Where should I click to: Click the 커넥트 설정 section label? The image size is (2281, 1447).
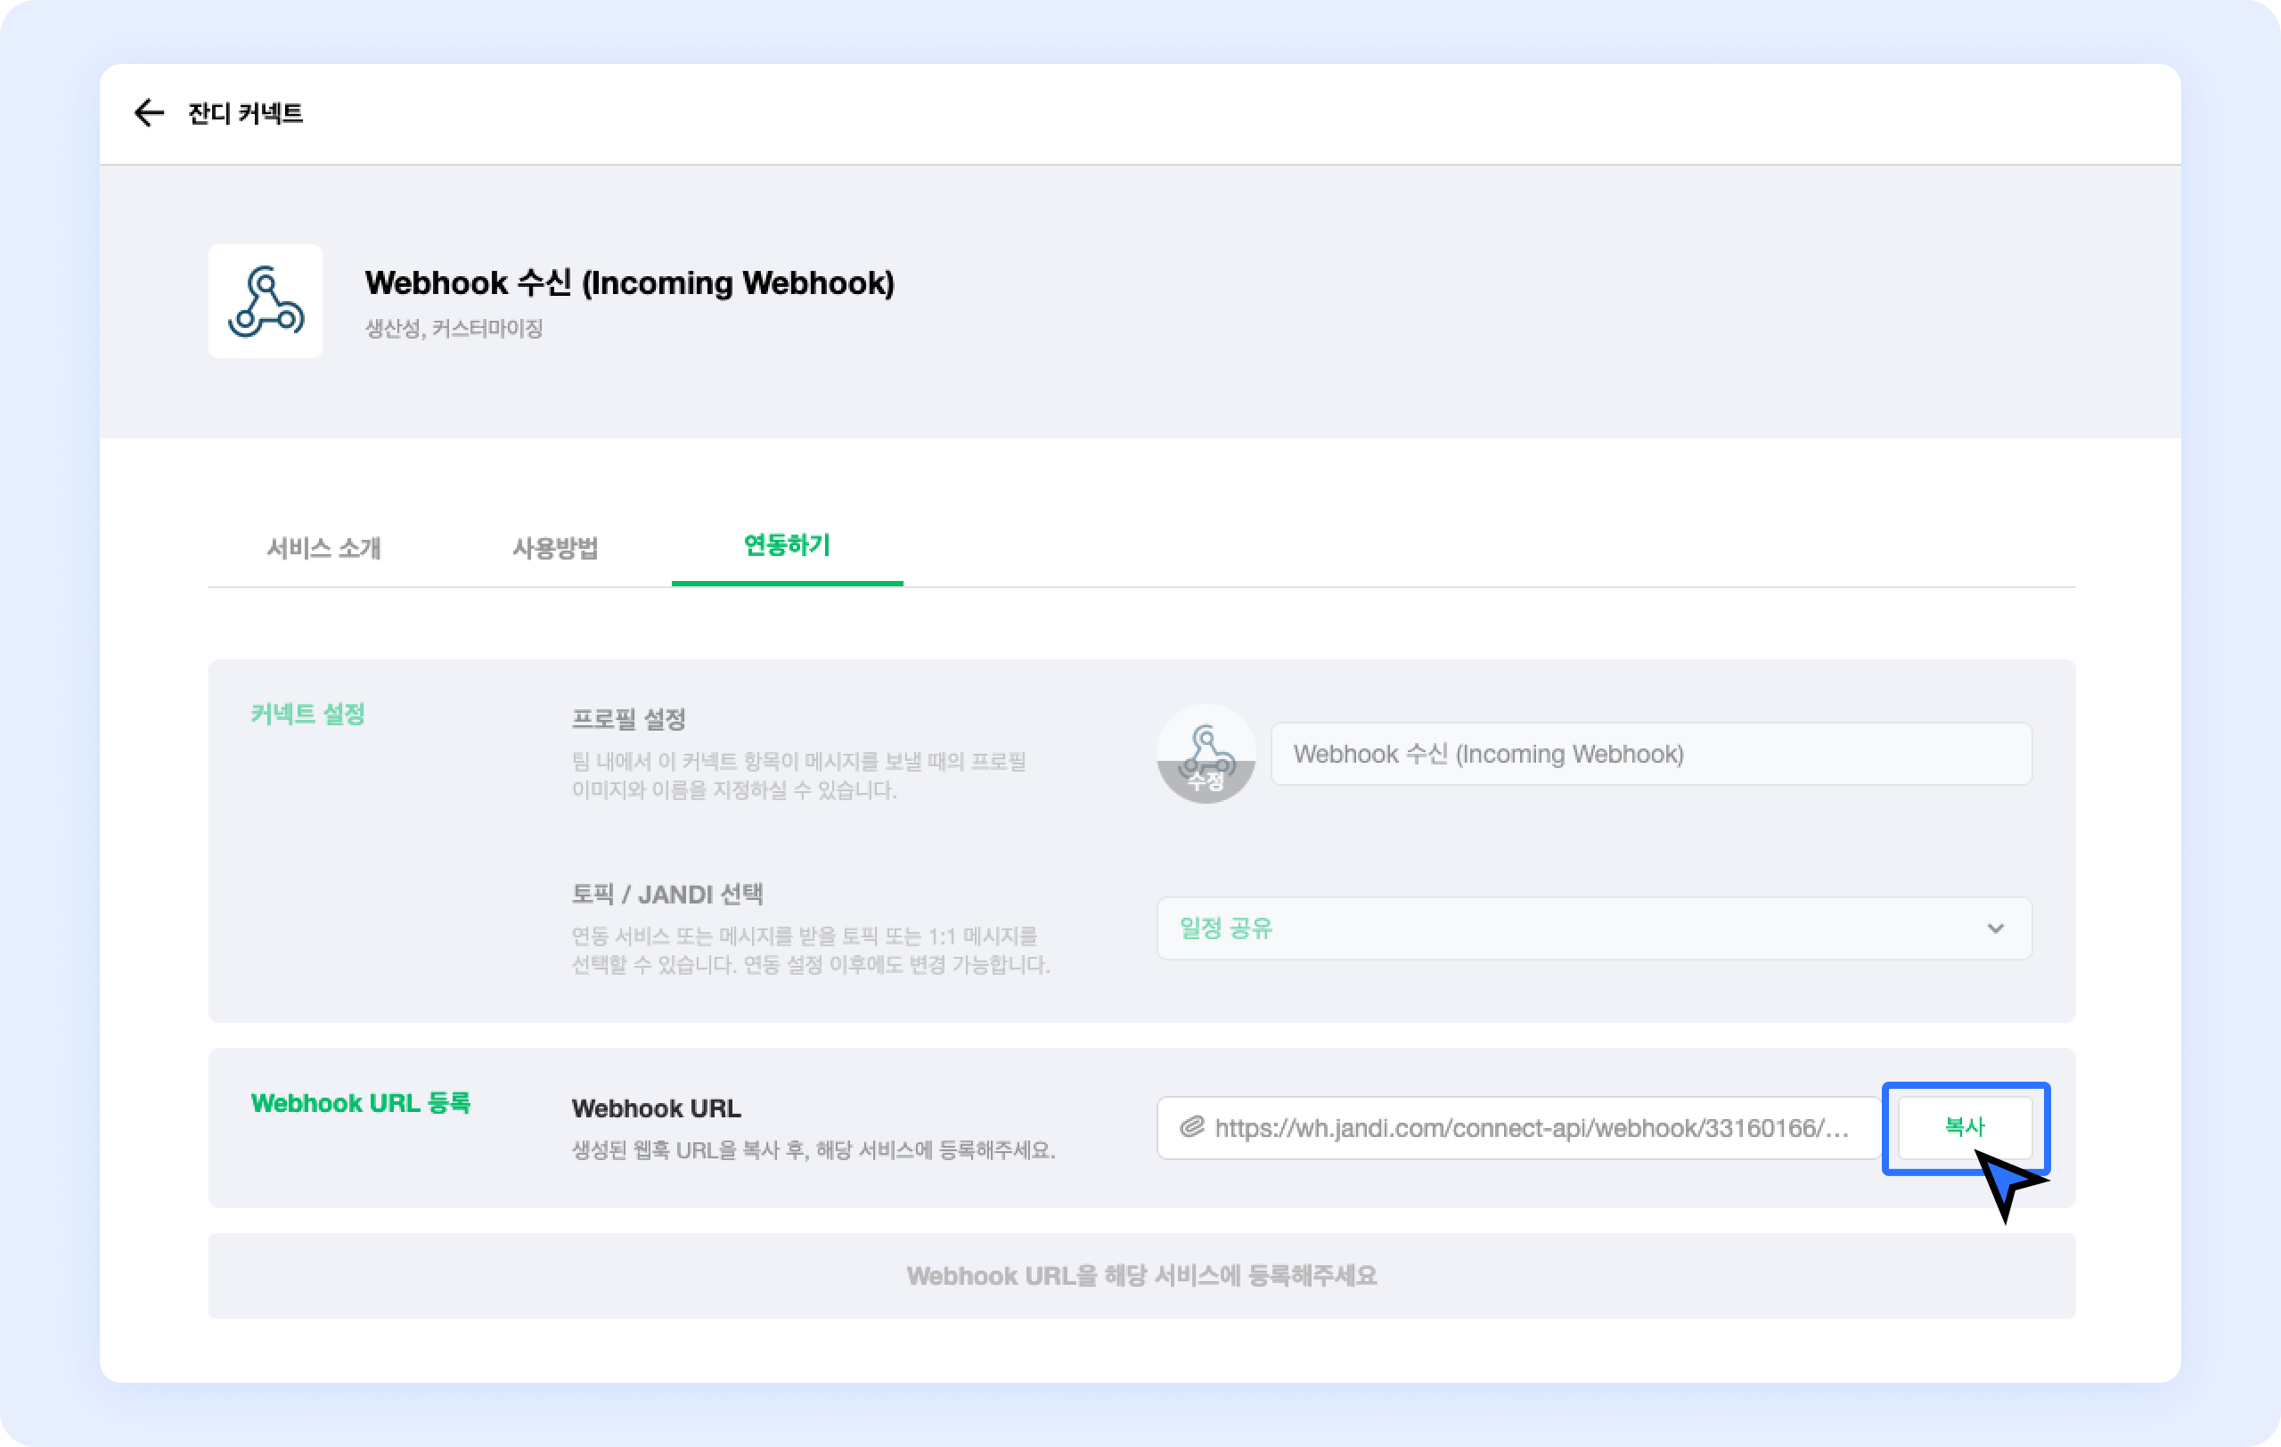tap(308, 714)
